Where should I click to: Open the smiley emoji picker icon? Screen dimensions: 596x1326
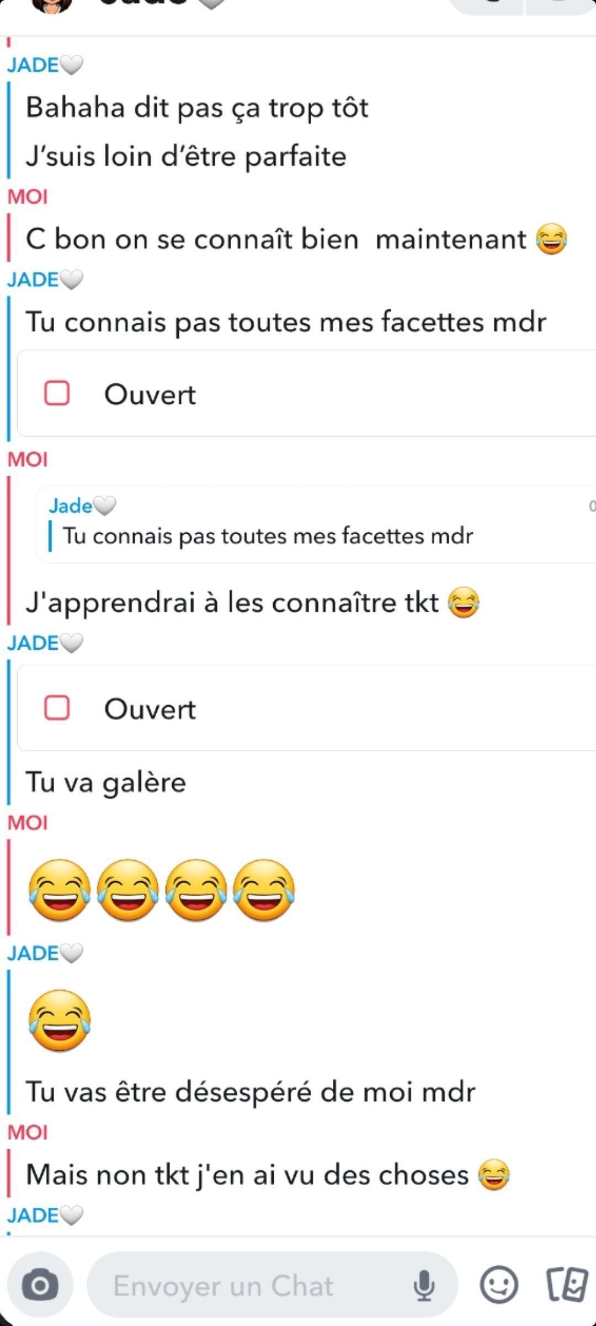point(499,1285)
